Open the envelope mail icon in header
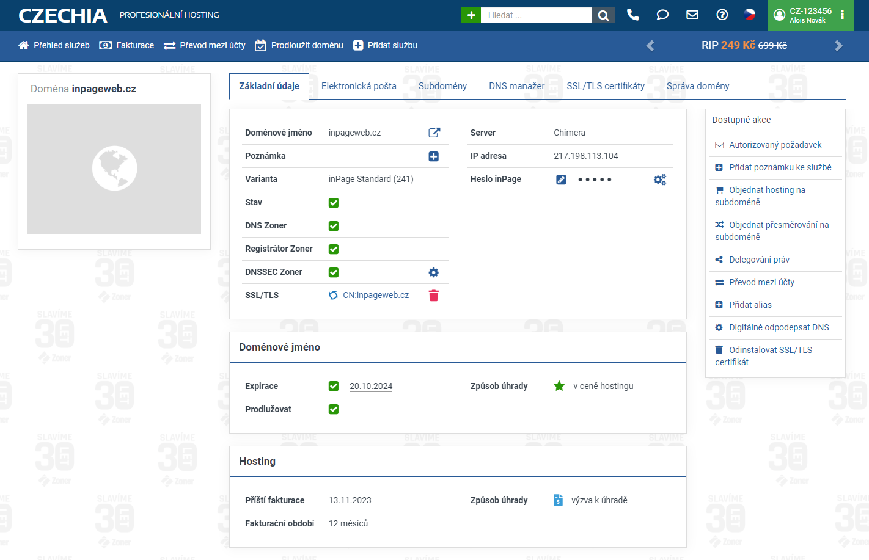This screenshot has height=560, width=869. pos(692,15)
